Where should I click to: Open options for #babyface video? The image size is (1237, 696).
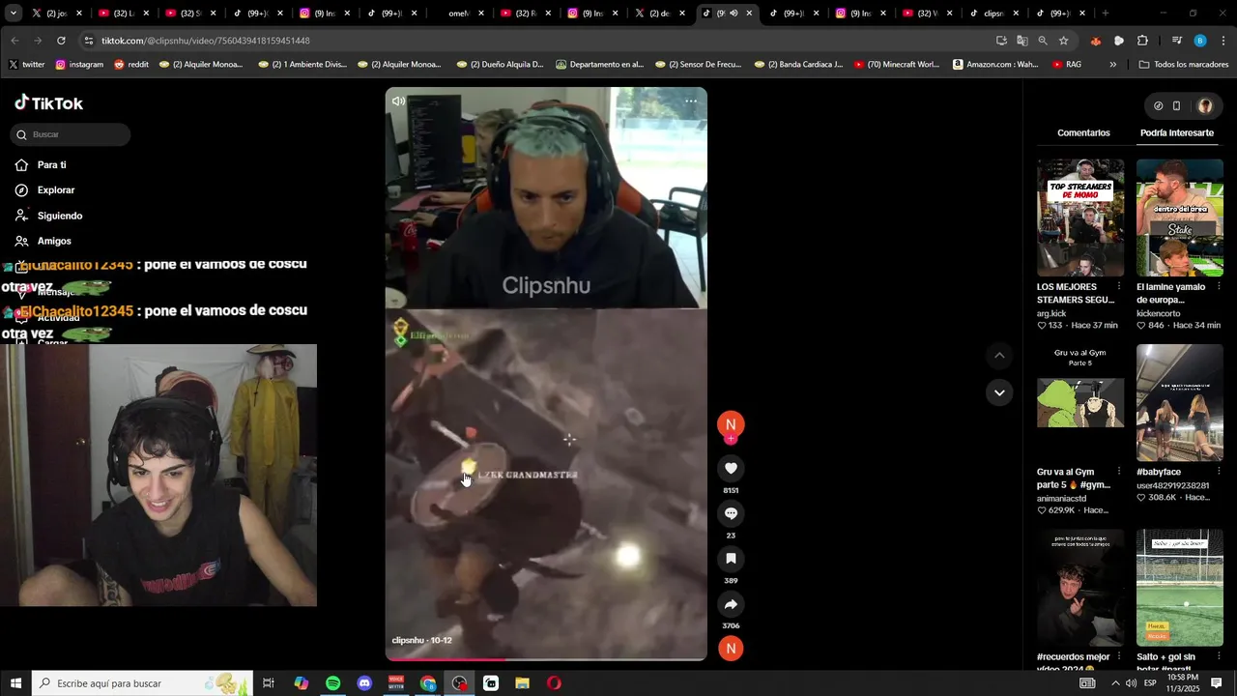point(1218,473)
